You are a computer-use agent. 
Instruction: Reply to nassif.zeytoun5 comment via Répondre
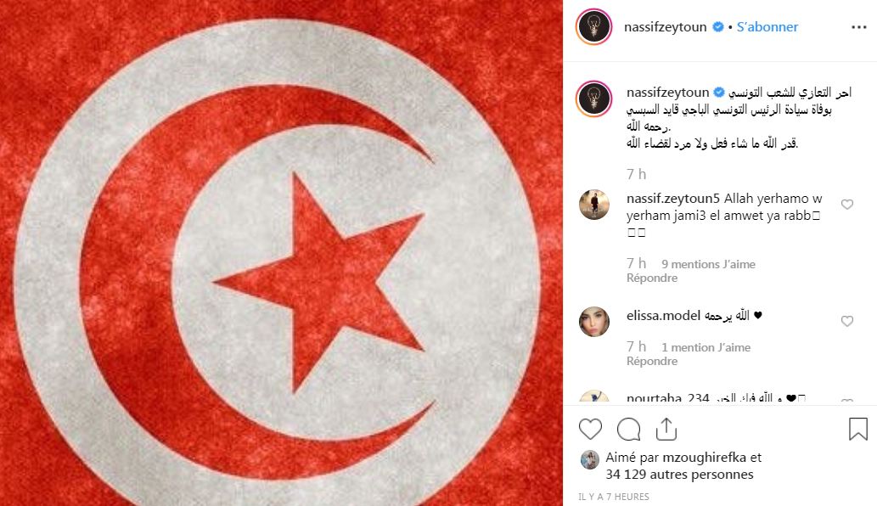pos(652,278)
